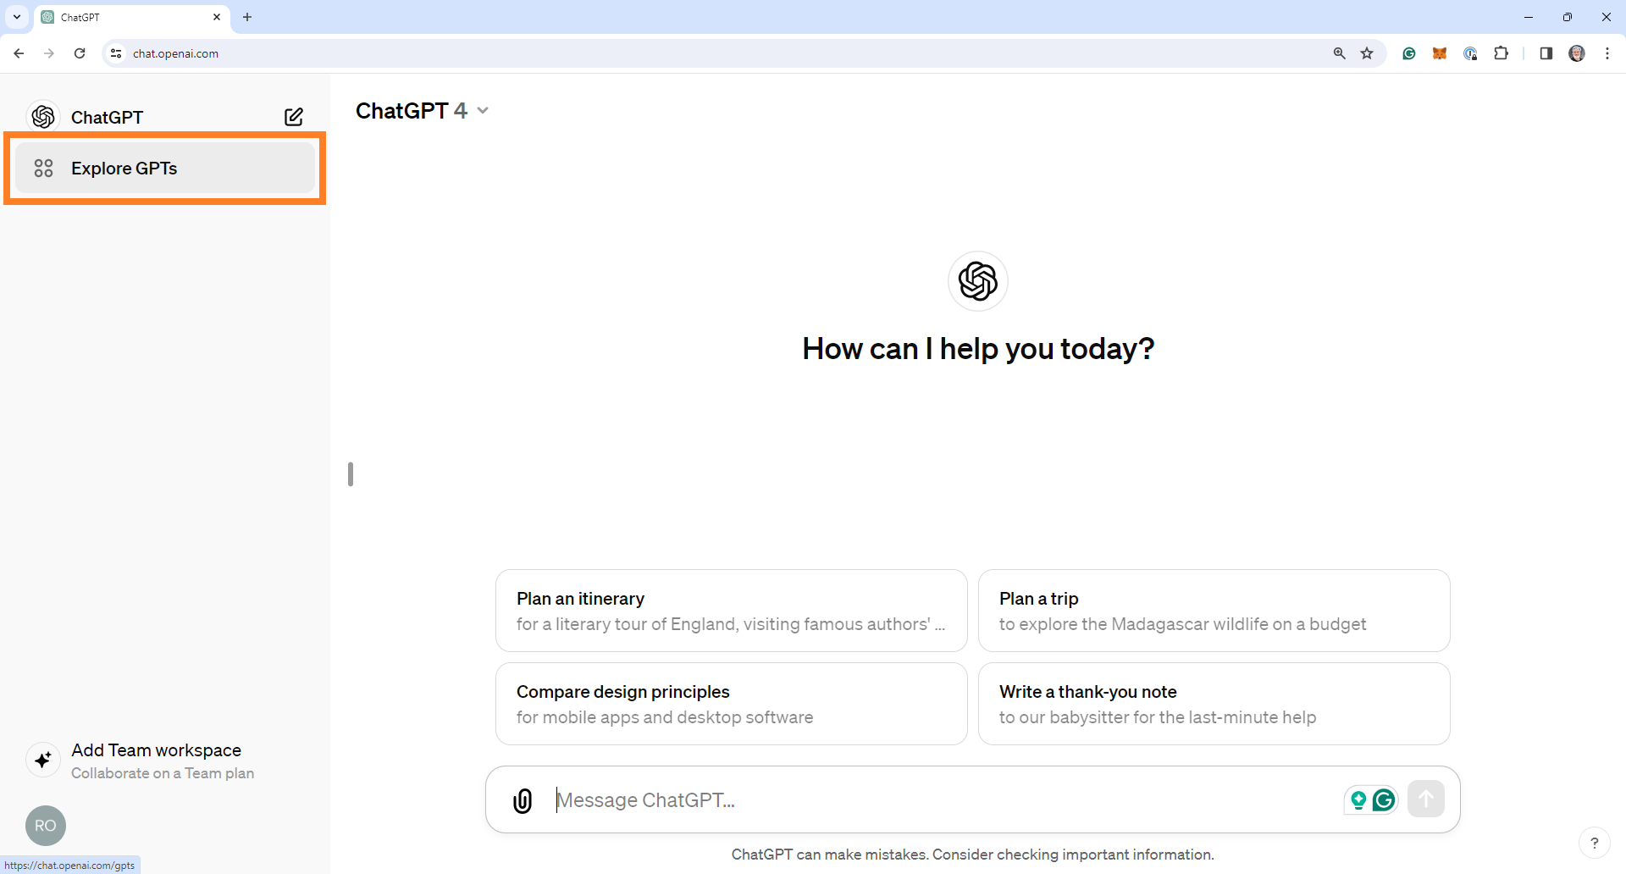Open the RO user profile avatar
Screen dimensions: 1626x874
pos(46,826)
